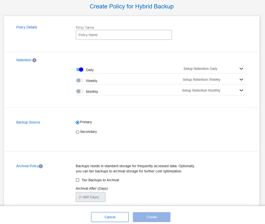This screenshot has height=224, width=265.
Task: Click the Backup Source section label
Action: pos(28,122)
